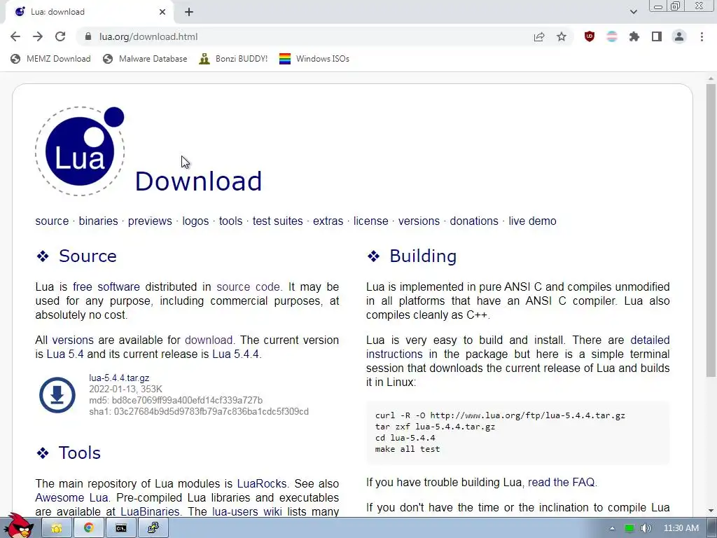Open the uBlock Origin extension
Screen dimensions: 717x538
tap(590, 36)
